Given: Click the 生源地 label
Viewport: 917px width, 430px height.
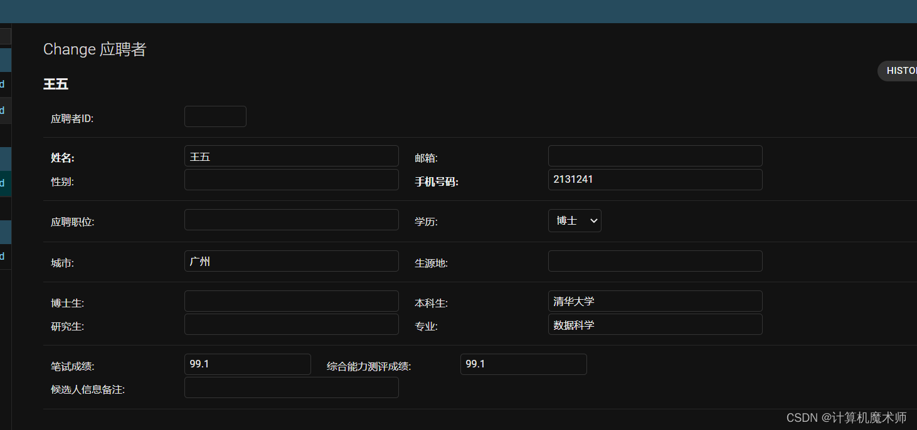Looking at the screenshot, I should pos(431,264).
